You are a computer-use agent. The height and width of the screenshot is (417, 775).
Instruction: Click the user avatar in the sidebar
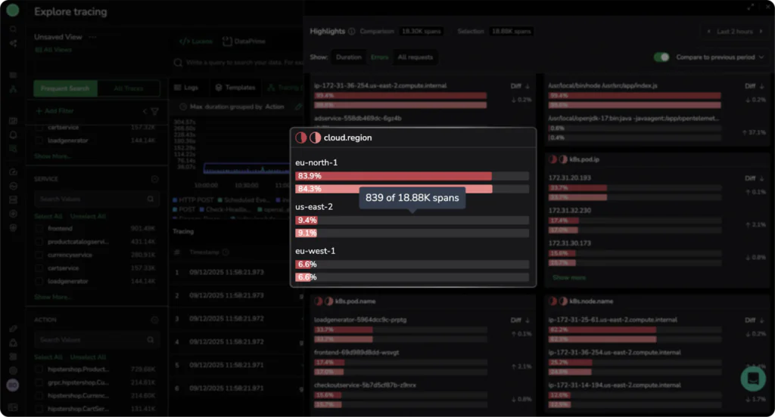pyautogui.click(x=13, y=385)
